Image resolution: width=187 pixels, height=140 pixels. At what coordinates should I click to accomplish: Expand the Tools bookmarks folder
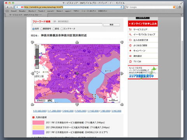tap(41, 11)
